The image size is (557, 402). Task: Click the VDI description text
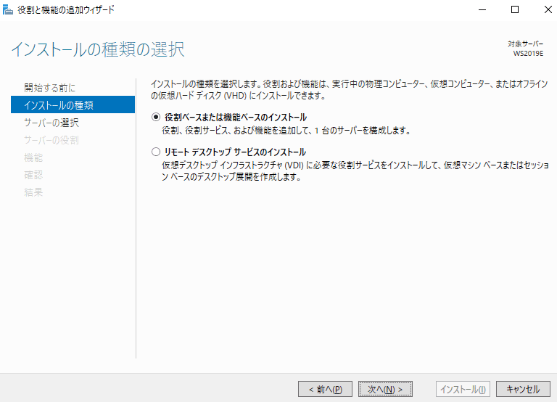pyautogui.click(x=355, y=171)
